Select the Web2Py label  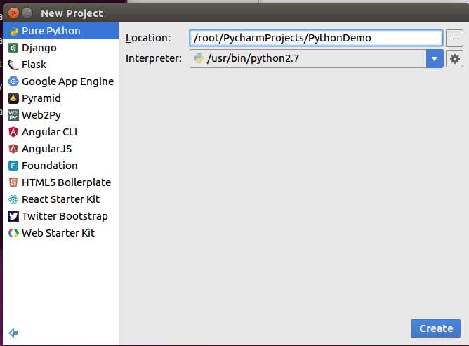41,115
